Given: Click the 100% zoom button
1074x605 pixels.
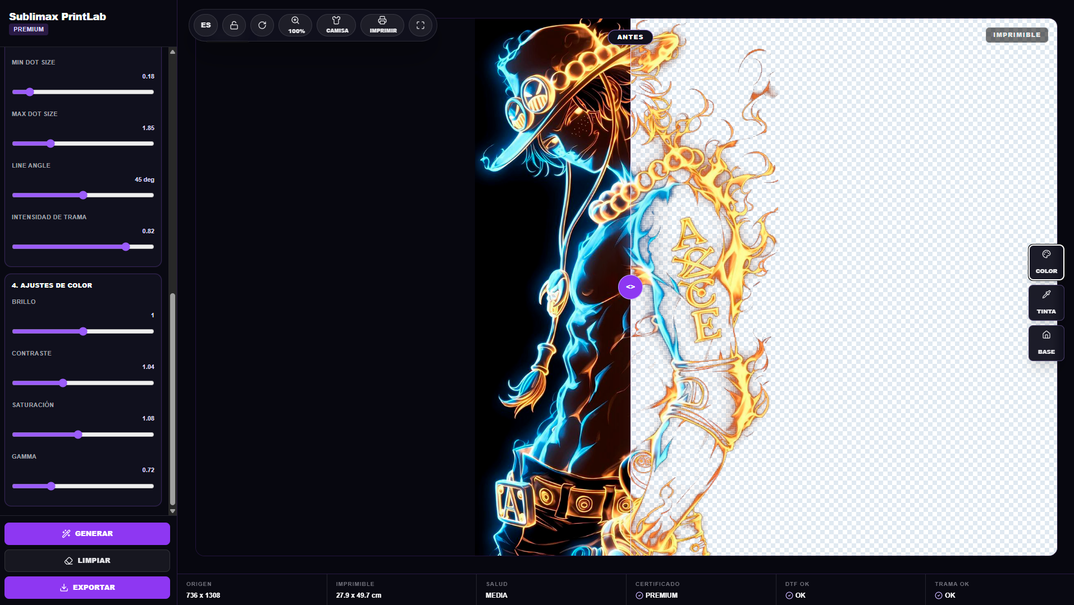Looking at the screenshot, I should coord(295,25).
